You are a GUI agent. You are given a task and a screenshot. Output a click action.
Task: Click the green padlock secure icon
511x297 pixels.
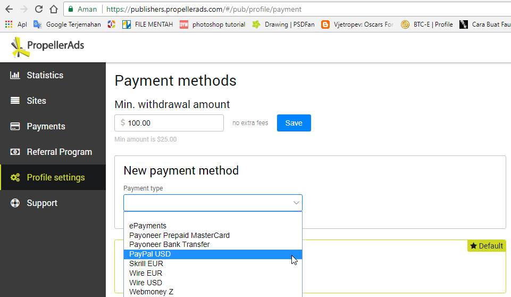[70, 9]
